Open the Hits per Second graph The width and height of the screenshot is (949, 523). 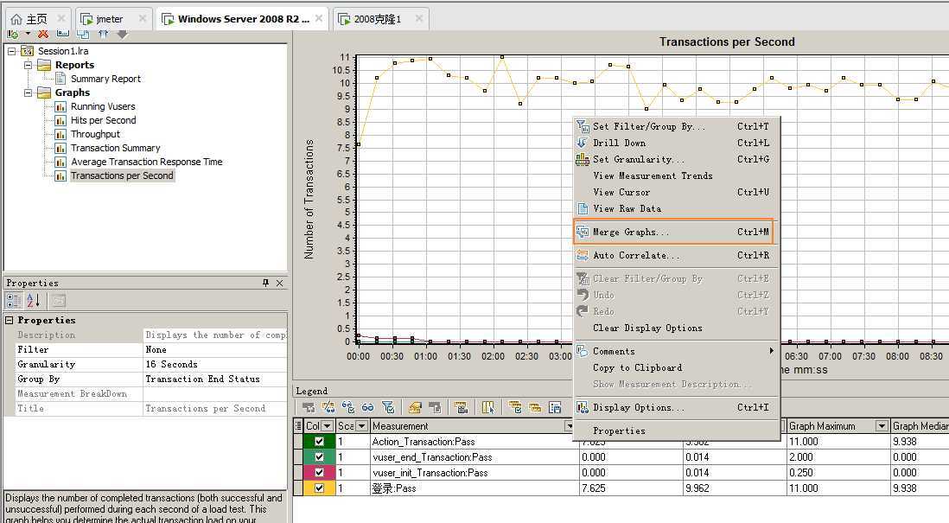tap(103, 120)
